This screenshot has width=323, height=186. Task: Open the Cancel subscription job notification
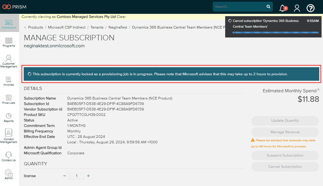[273, 27]
